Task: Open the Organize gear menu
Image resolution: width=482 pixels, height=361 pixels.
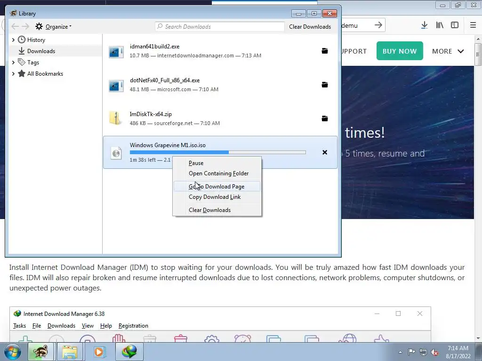Action: coord(53,27)
